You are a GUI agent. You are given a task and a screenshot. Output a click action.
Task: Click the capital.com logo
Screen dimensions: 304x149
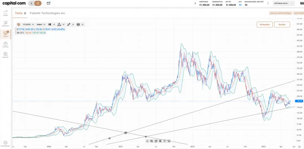pos(14,3)
